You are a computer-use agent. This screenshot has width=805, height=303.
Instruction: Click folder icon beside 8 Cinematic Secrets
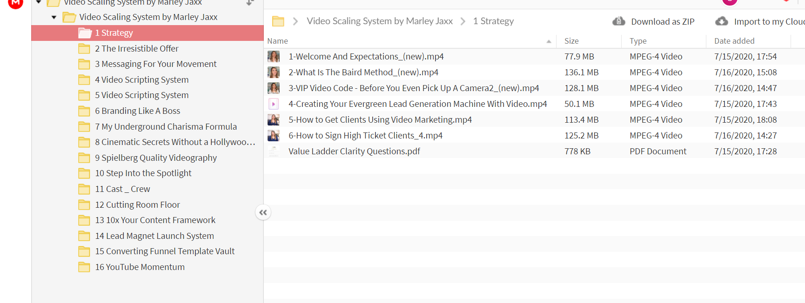pos(84,142)
